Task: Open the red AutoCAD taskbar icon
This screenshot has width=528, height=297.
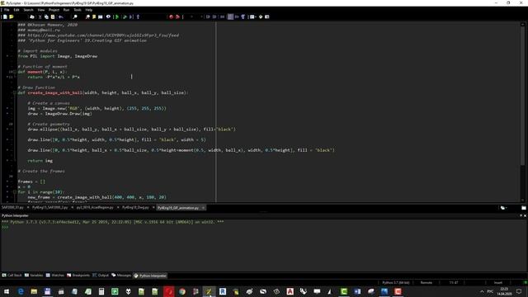Action: click(290, 291)
